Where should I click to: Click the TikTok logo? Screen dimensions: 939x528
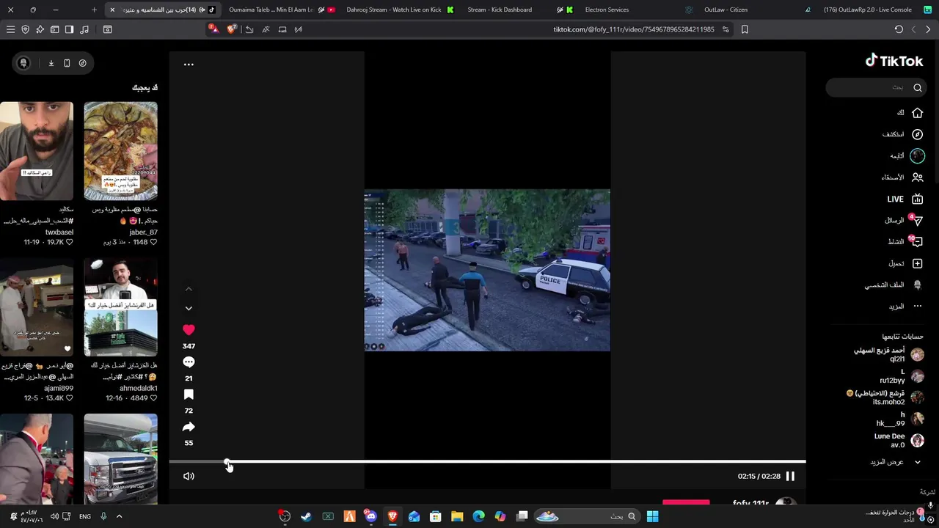[894, 61]
